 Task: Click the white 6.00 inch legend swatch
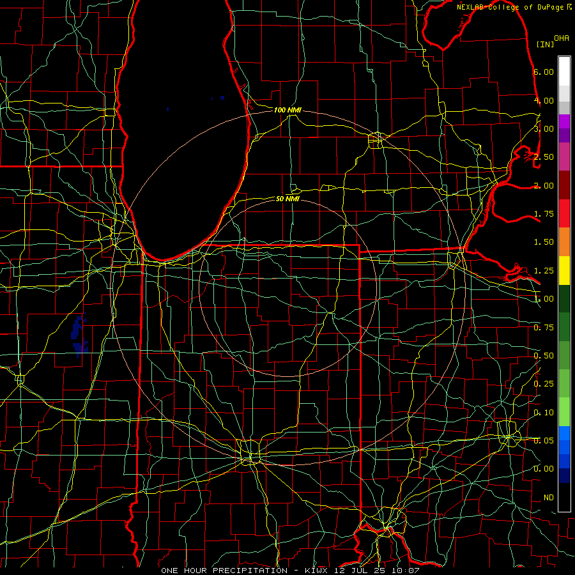click(564, 72)
